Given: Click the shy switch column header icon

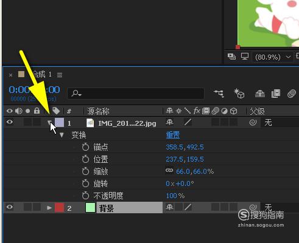Looking at the screenshot, I should tap(169, 111).
